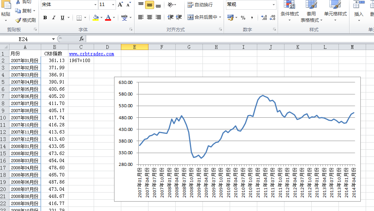Screen dimensions: 374x211
Task: Apply cell borders icon
Action: [79, 18]
